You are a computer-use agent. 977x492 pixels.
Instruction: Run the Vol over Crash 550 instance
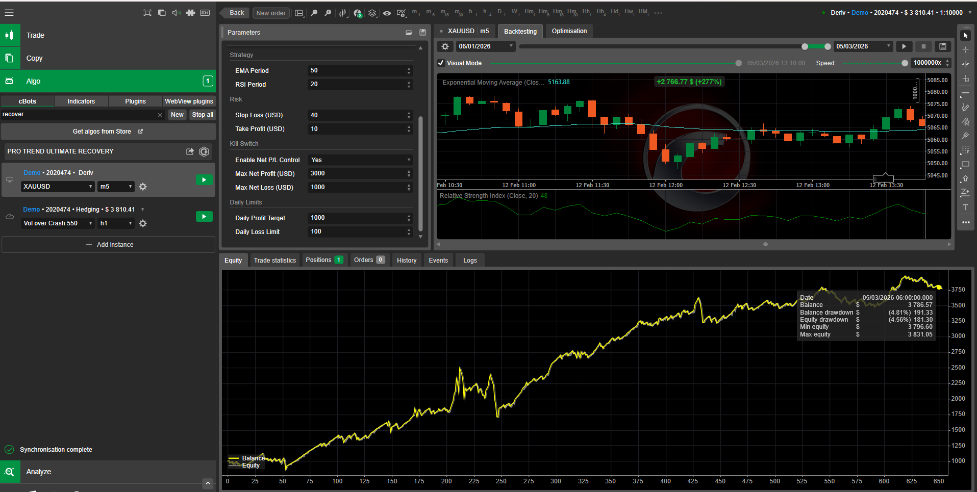point(204,217)
